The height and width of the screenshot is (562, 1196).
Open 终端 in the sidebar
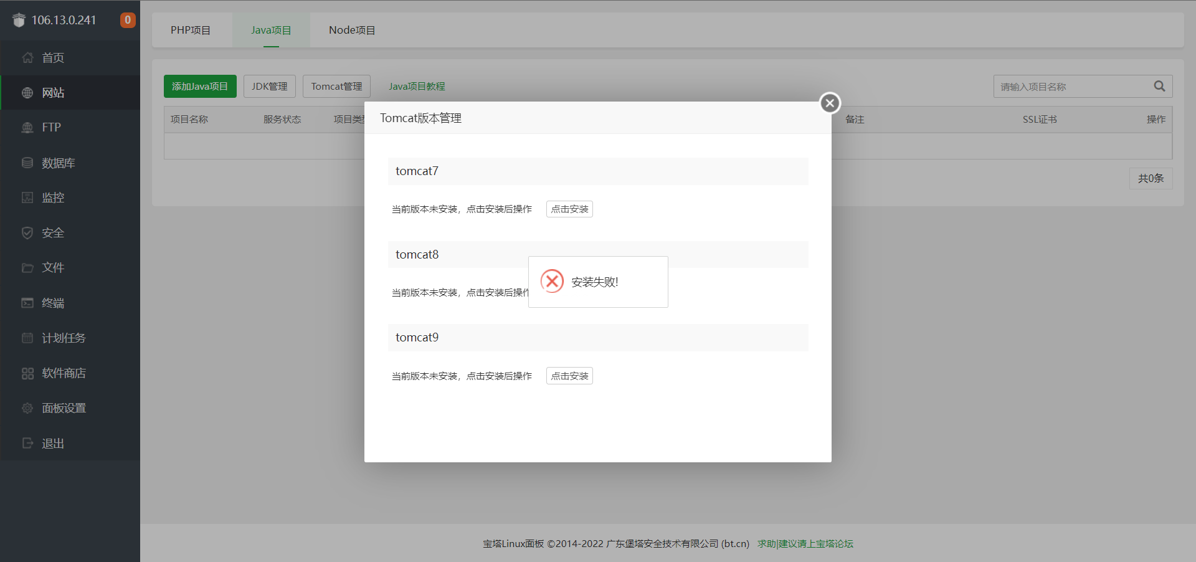[70, 303]
